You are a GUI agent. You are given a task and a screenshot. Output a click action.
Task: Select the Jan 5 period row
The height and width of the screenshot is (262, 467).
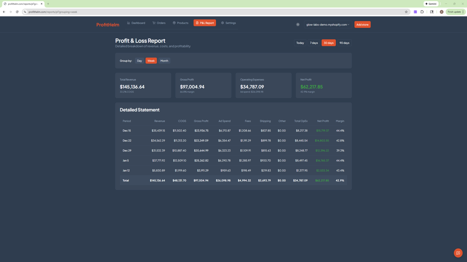(x=233, y=160)
